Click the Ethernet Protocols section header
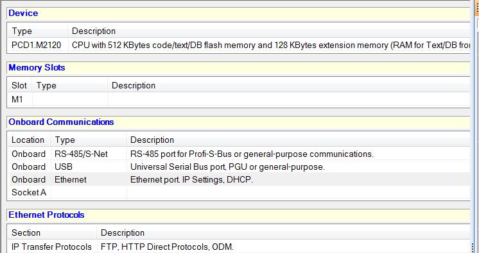This screenshot has width=479, height=253. (238, 215)
